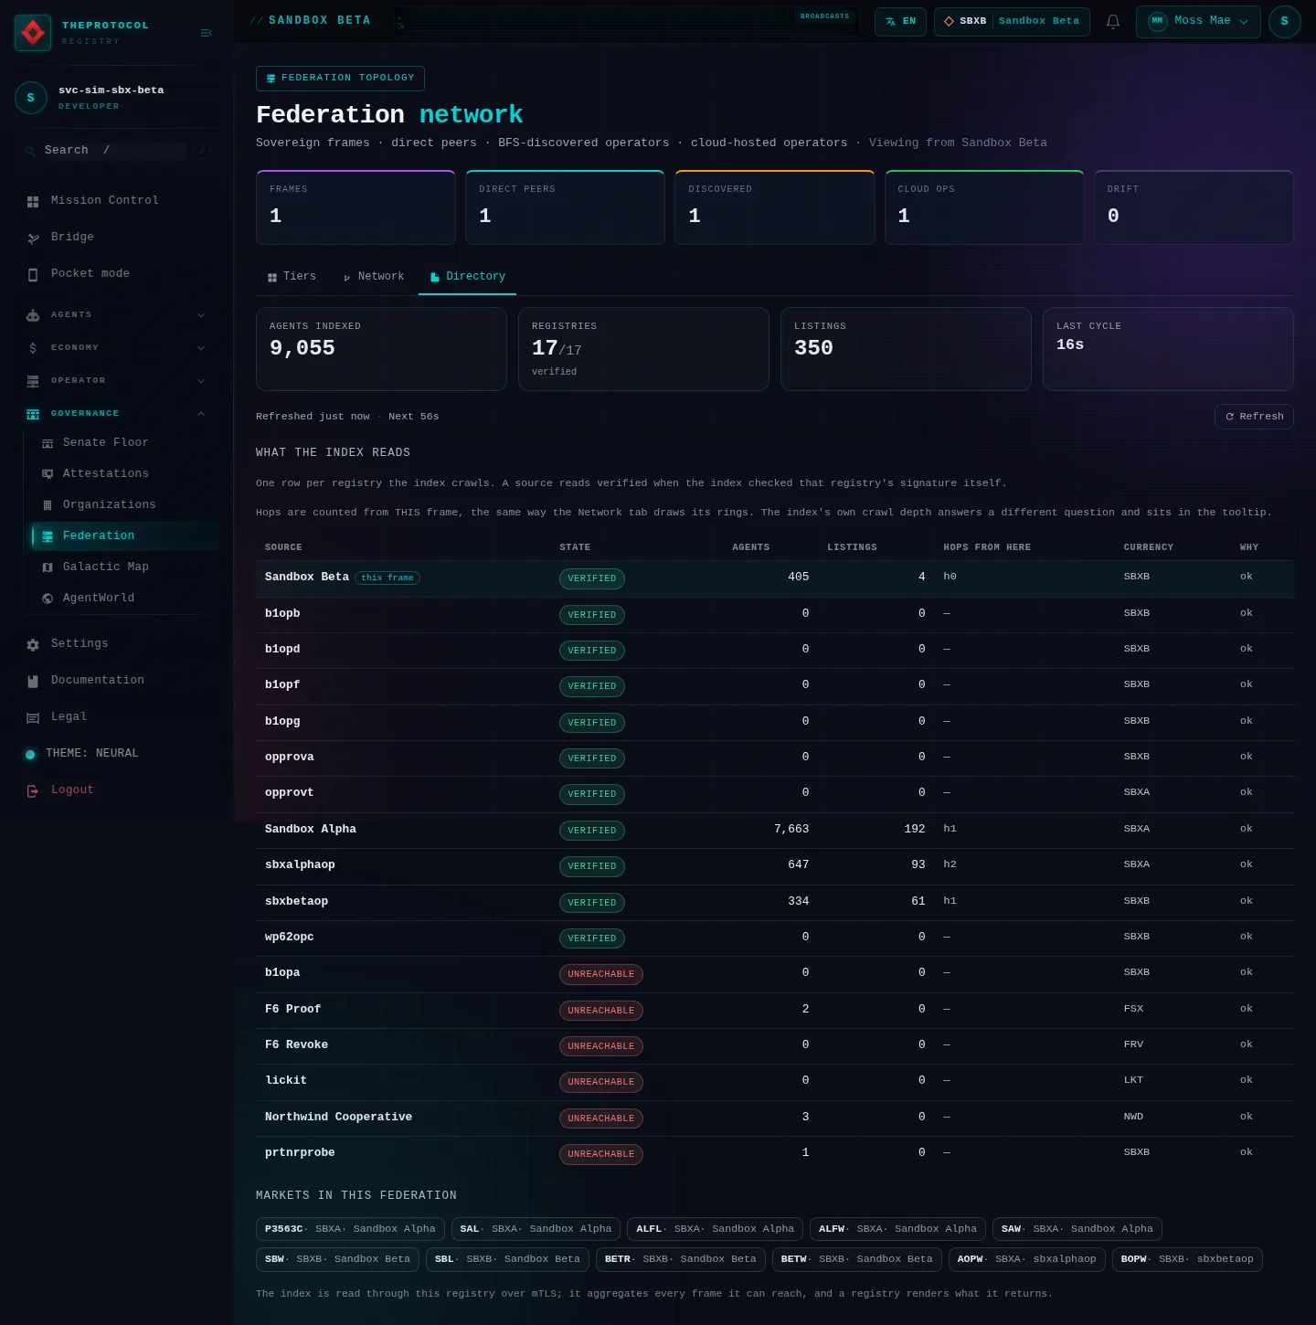This screenshot has width=1316, height=1325.
Task: Click the BETW market chip
Action: pyautogui.click(x=857, y=1259)
